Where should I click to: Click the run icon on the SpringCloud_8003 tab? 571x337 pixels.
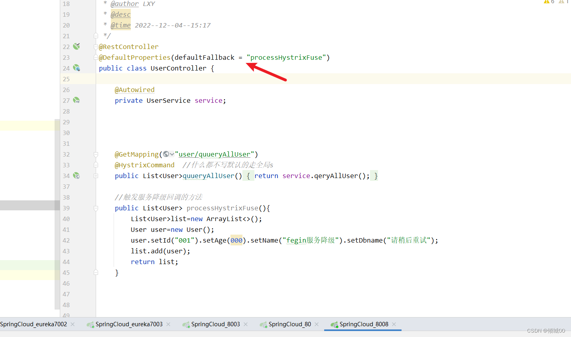[x=186, y=324]
